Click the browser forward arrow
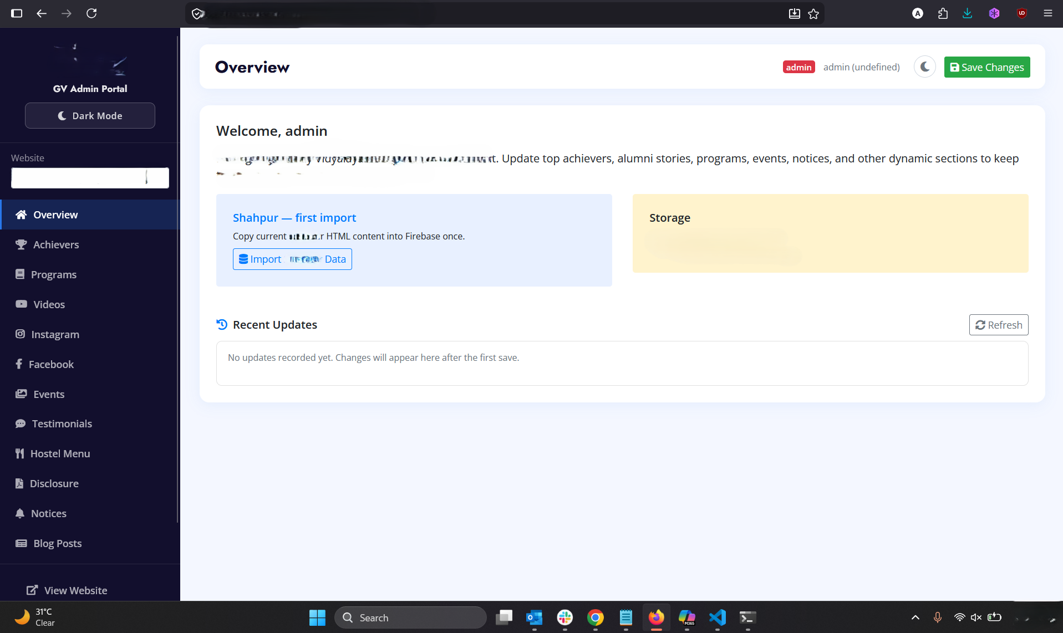This screenshot has height=633, width=1063. coord(67,13)
